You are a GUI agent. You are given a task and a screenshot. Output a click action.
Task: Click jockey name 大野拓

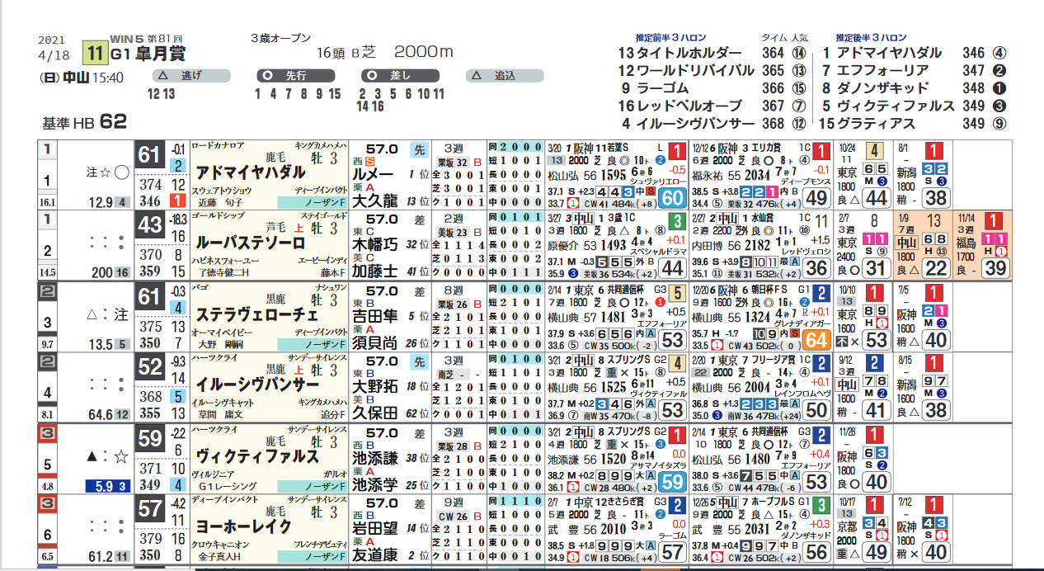point(374,387)
